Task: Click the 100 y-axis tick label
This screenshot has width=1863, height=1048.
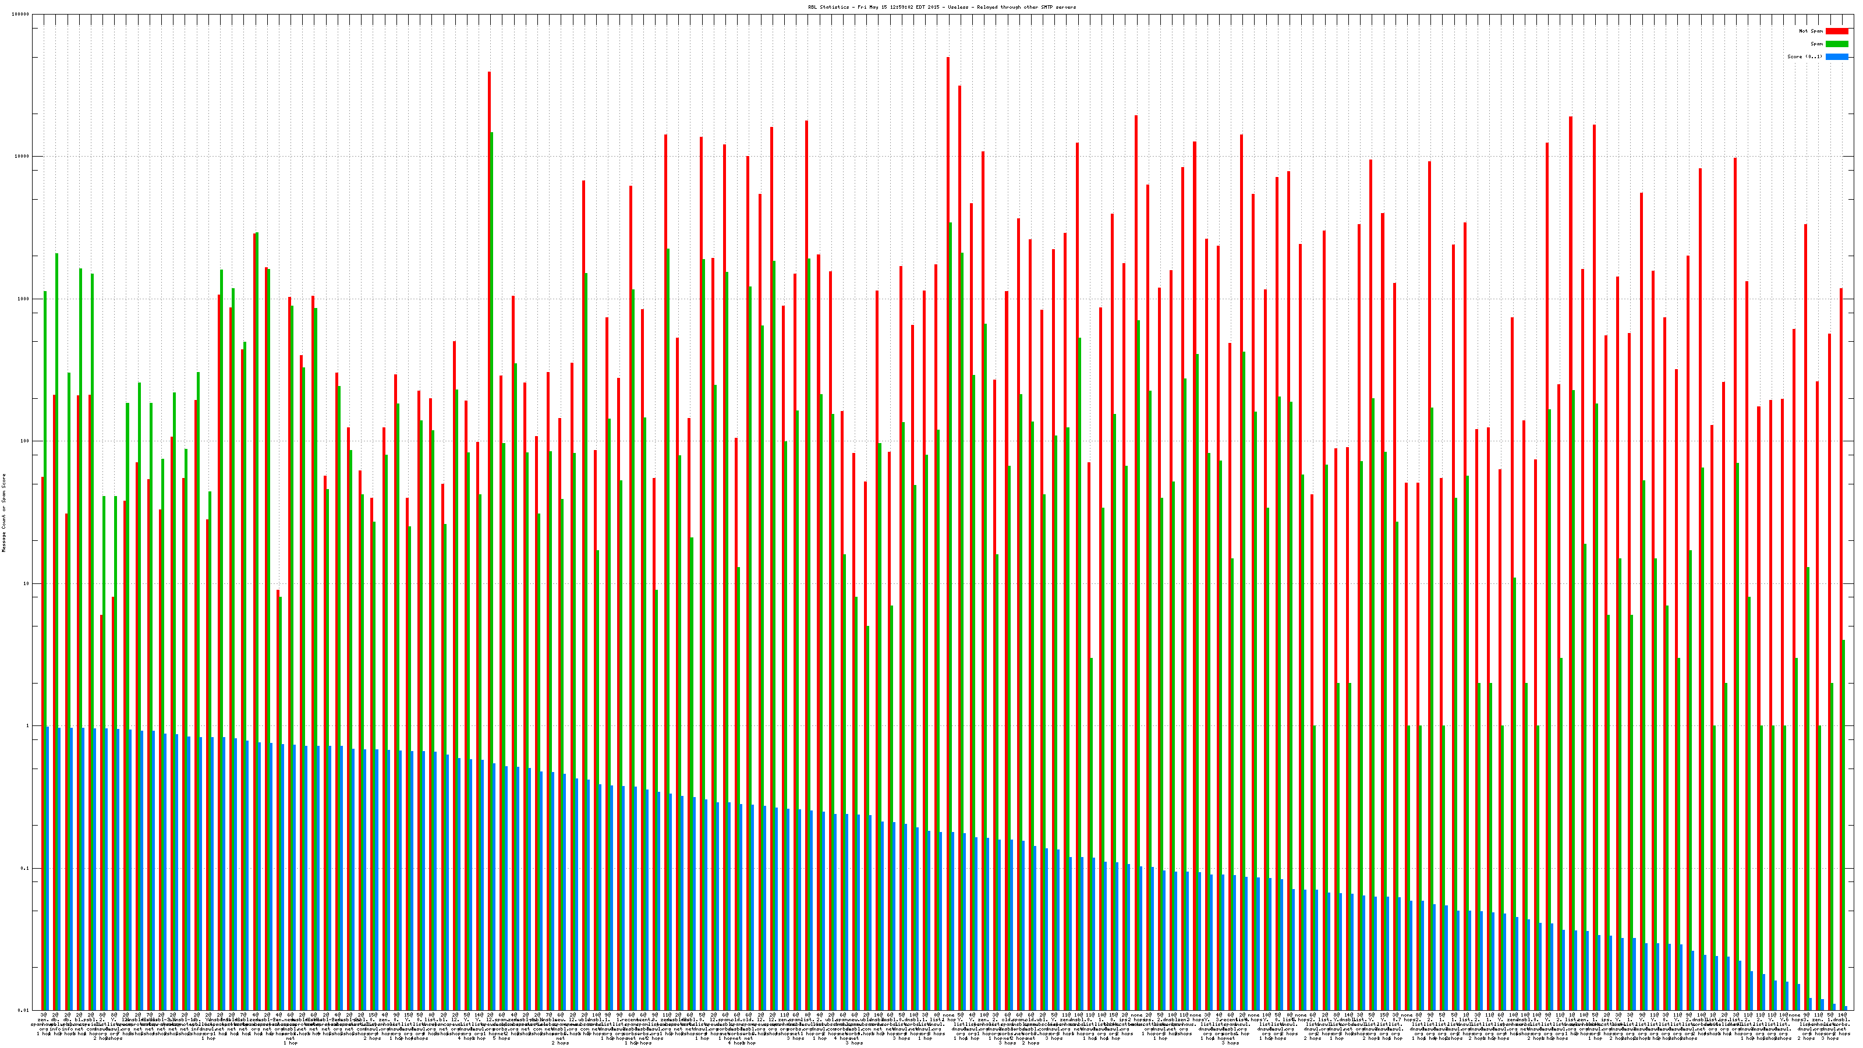Action: pos(25,441)
